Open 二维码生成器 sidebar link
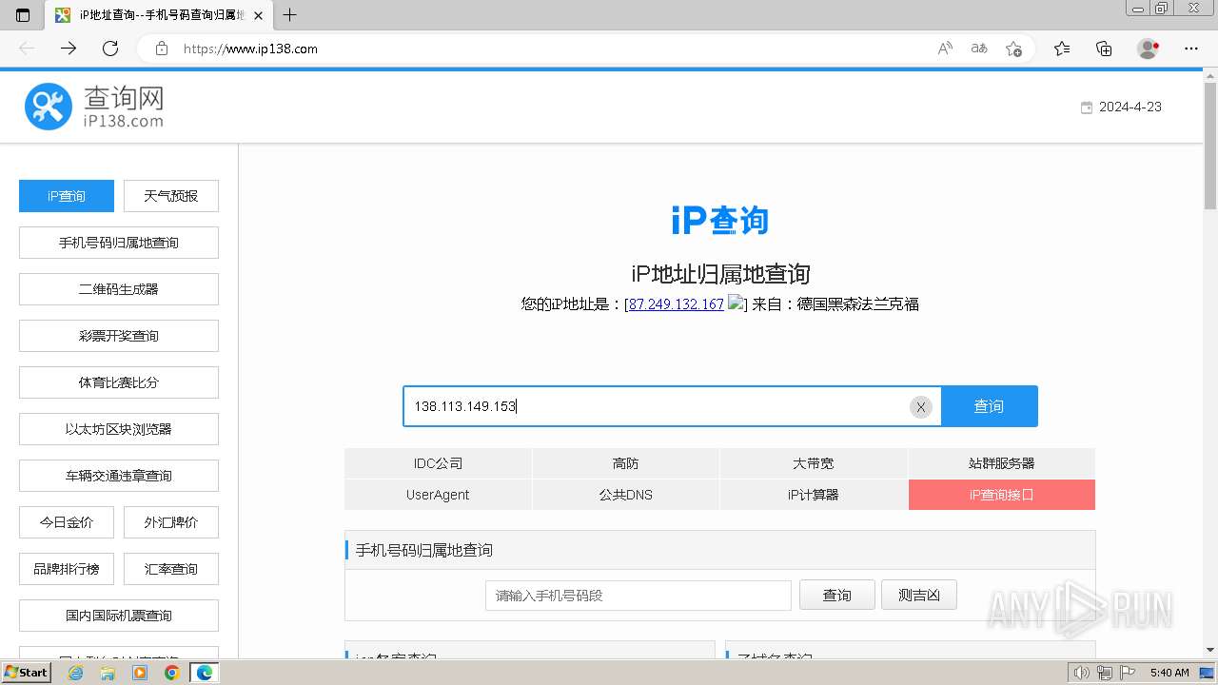The height and width of the screenshot is (685, 1218). 119,289
